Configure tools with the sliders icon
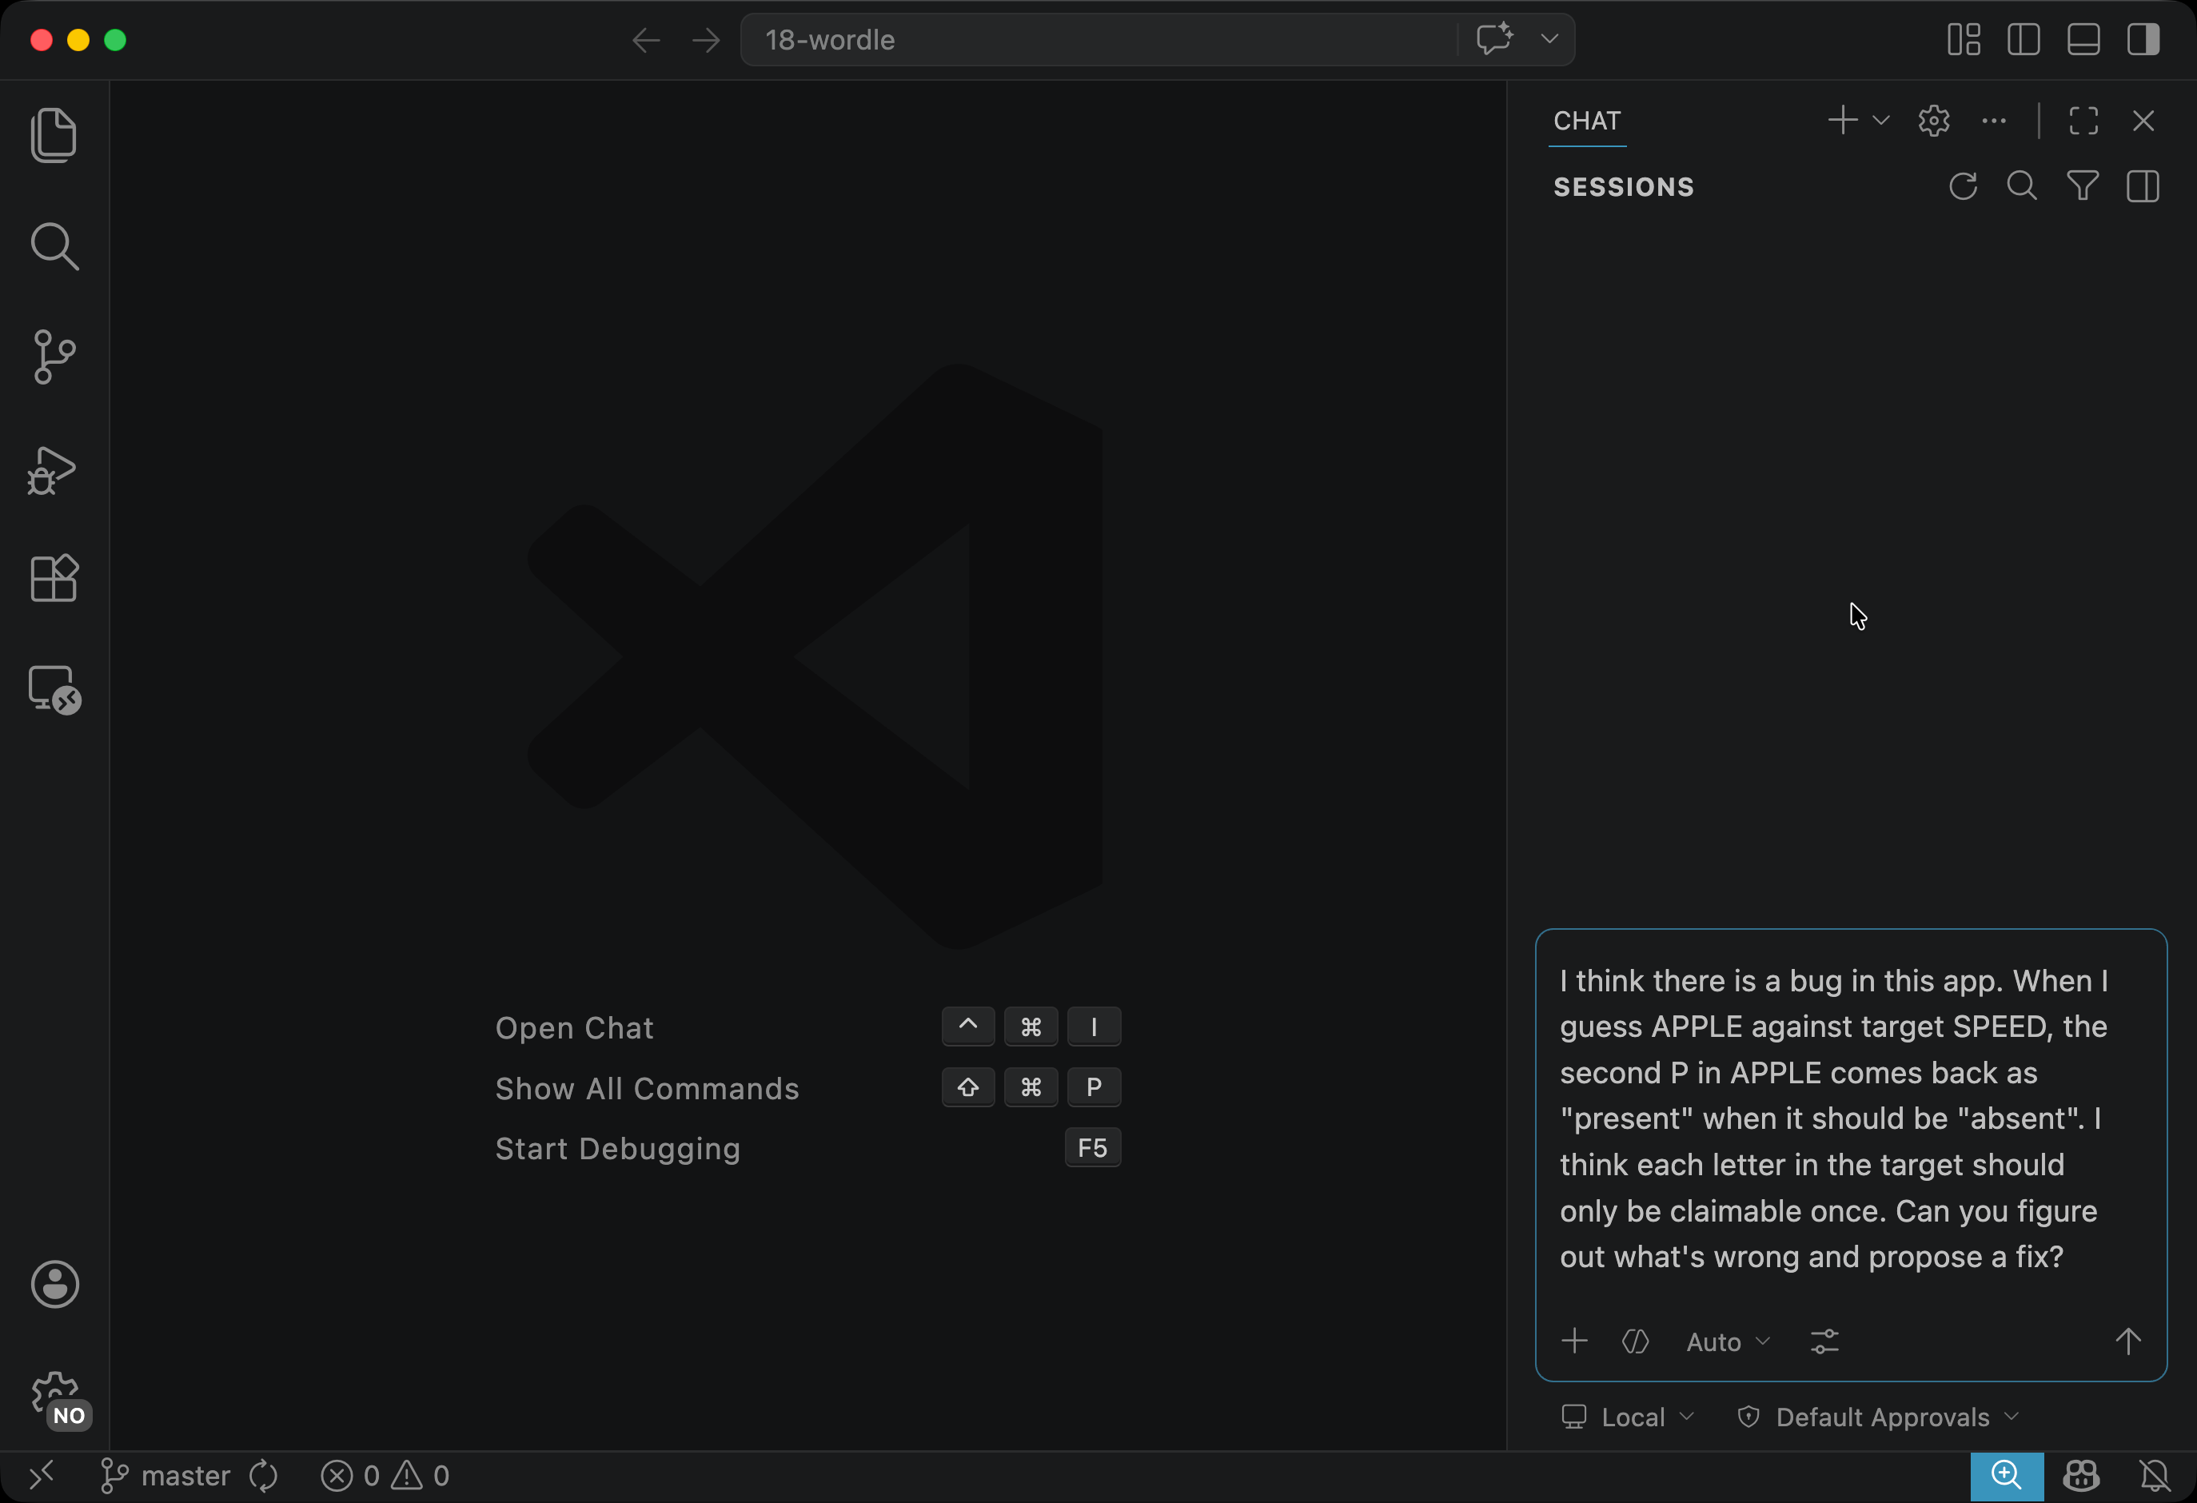 (1824, 1341)
